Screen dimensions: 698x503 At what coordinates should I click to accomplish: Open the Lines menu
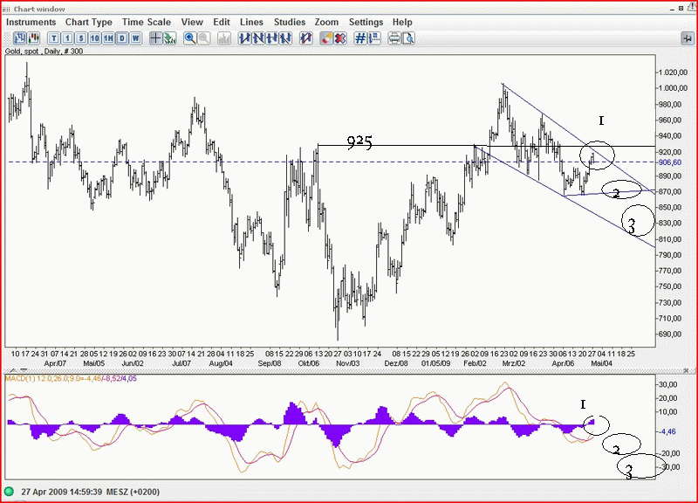(251, 22)
